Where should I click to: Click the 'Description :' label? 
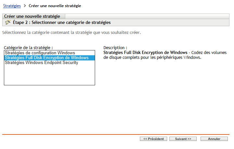115,48
